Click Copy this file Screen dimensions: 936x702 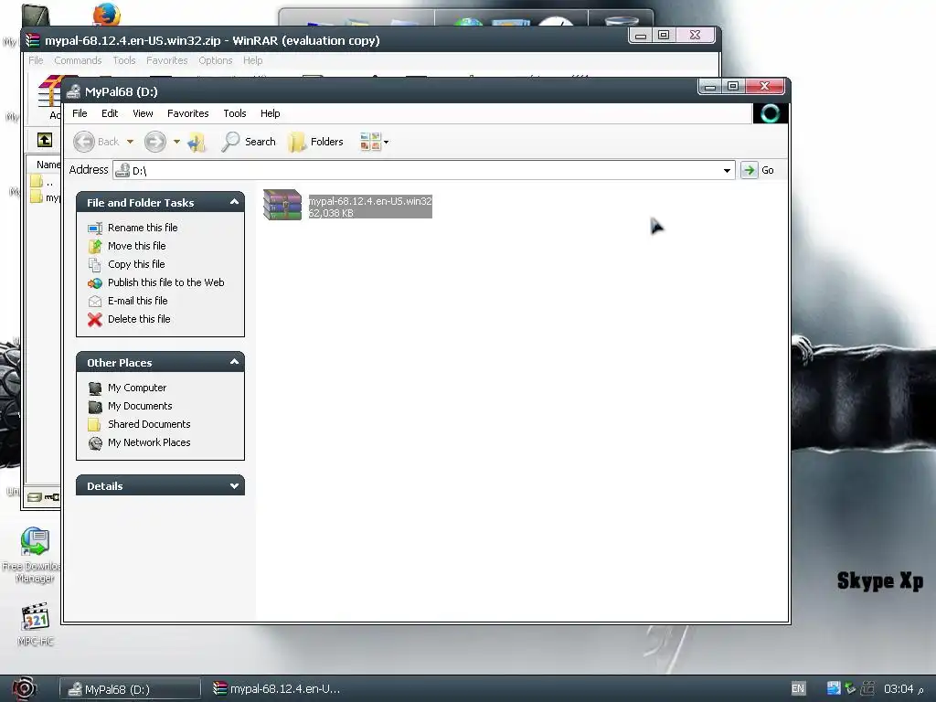136,264
